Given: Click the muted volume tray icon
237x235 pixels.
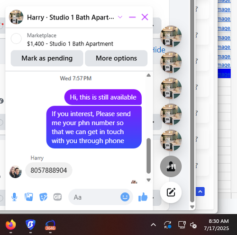Looking at the screenshot, I should click(193, 225).
